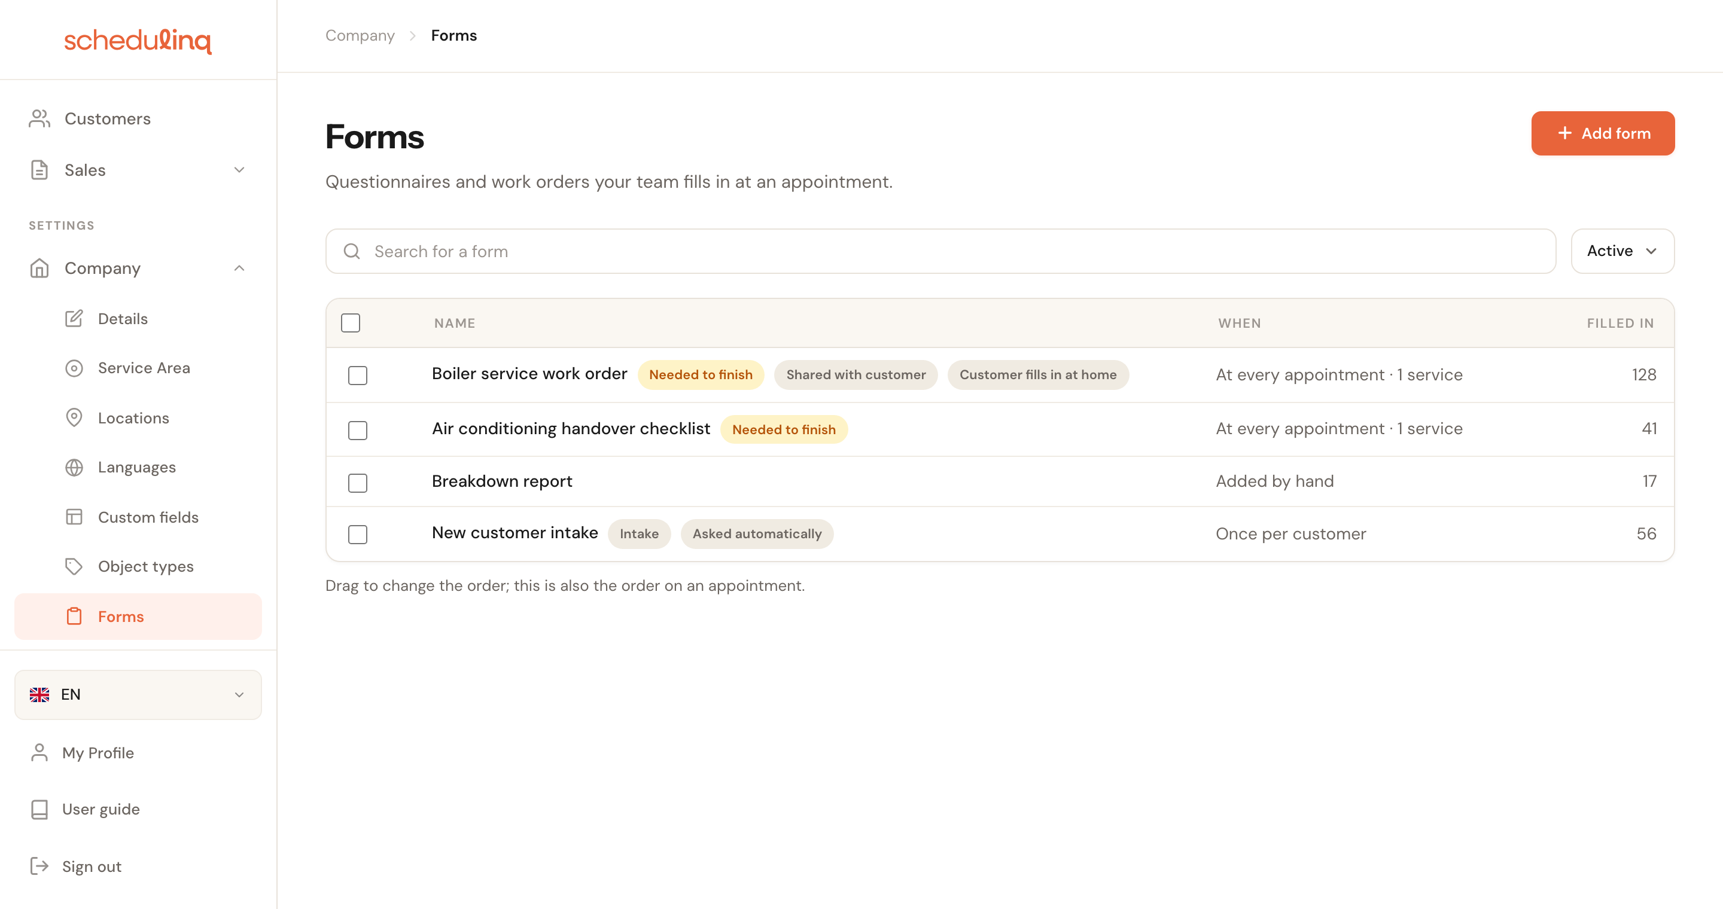Image resolution: width=1723 pixels, height=909 pixels.
Task: Click the User guide book icon
Action: [39, 809]
